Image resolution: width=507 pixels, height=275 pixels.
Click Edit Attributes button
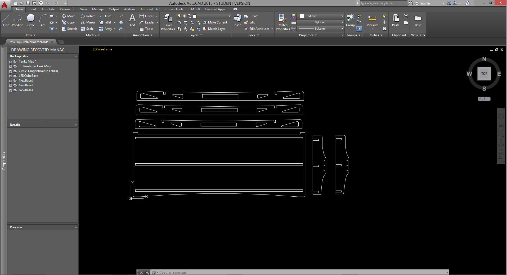click(x=257, y=29)
